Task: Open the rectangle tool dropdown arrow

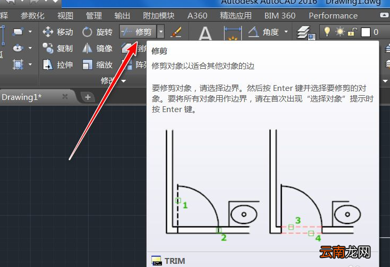Action: pyautogui.click(x=30, y=32)
